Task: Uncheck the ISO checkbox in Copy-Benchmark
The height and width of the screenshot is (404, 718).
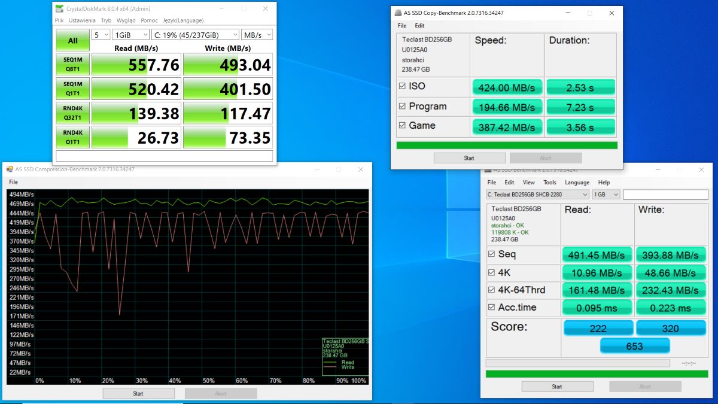Action: (402, 86)
